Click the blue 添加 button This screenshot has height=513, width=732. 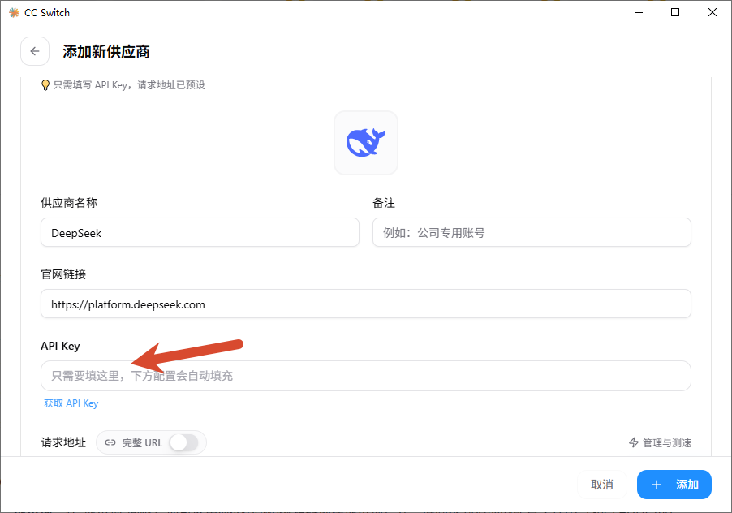pos(674,485)
